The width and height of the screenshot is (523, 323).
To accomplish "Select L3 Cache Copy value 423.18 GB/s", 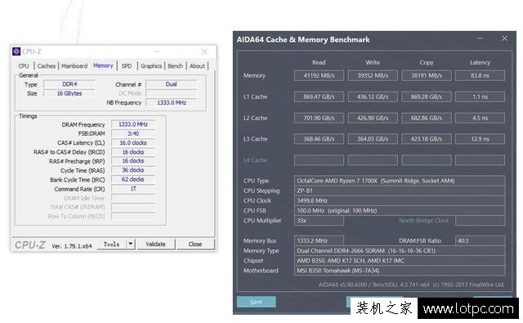I will coord(427,139).
